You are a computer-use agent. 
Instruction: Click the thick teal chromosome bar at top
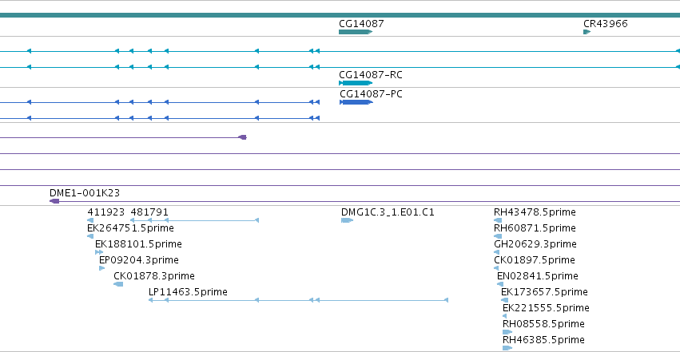click(340, 15)
